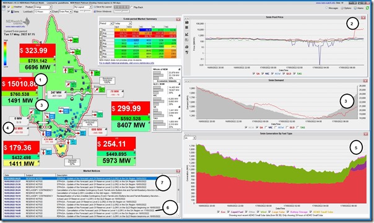Adjust the Map slider in the toolbar
The image size is (374, 223).
85,11
